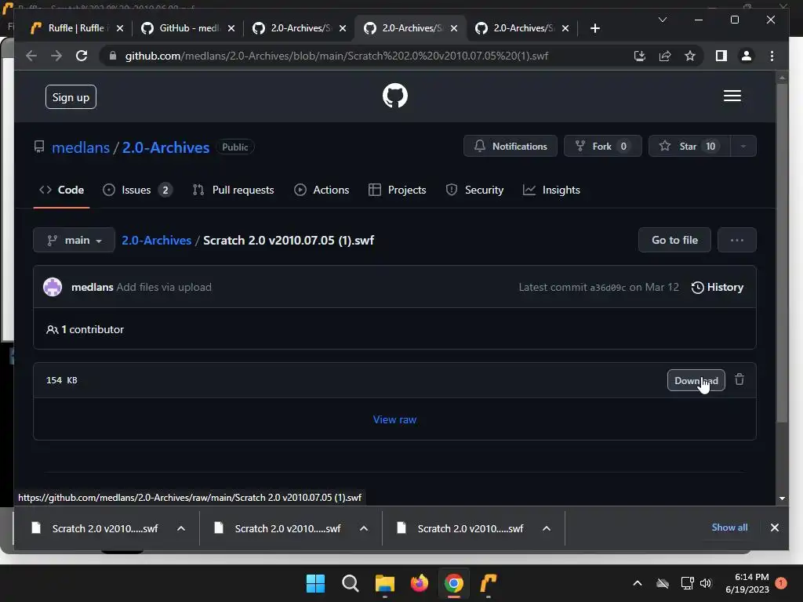This screenshot has width=803, height=602.
Task: Open File Explorer from taskbar
Action: pyautogui.click(x=384, y=583)
